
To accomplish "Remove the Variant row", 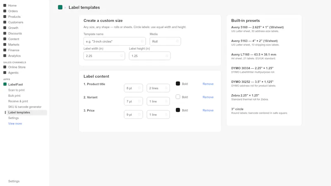I will pyautogui.click(x=208, y=97).
